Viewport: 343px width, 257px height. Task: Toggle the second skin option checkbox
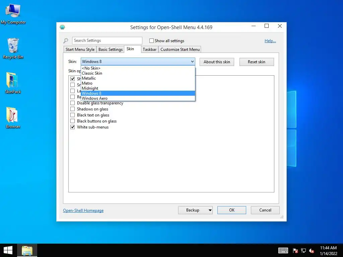pyautogui.click(x=72, y=85)
